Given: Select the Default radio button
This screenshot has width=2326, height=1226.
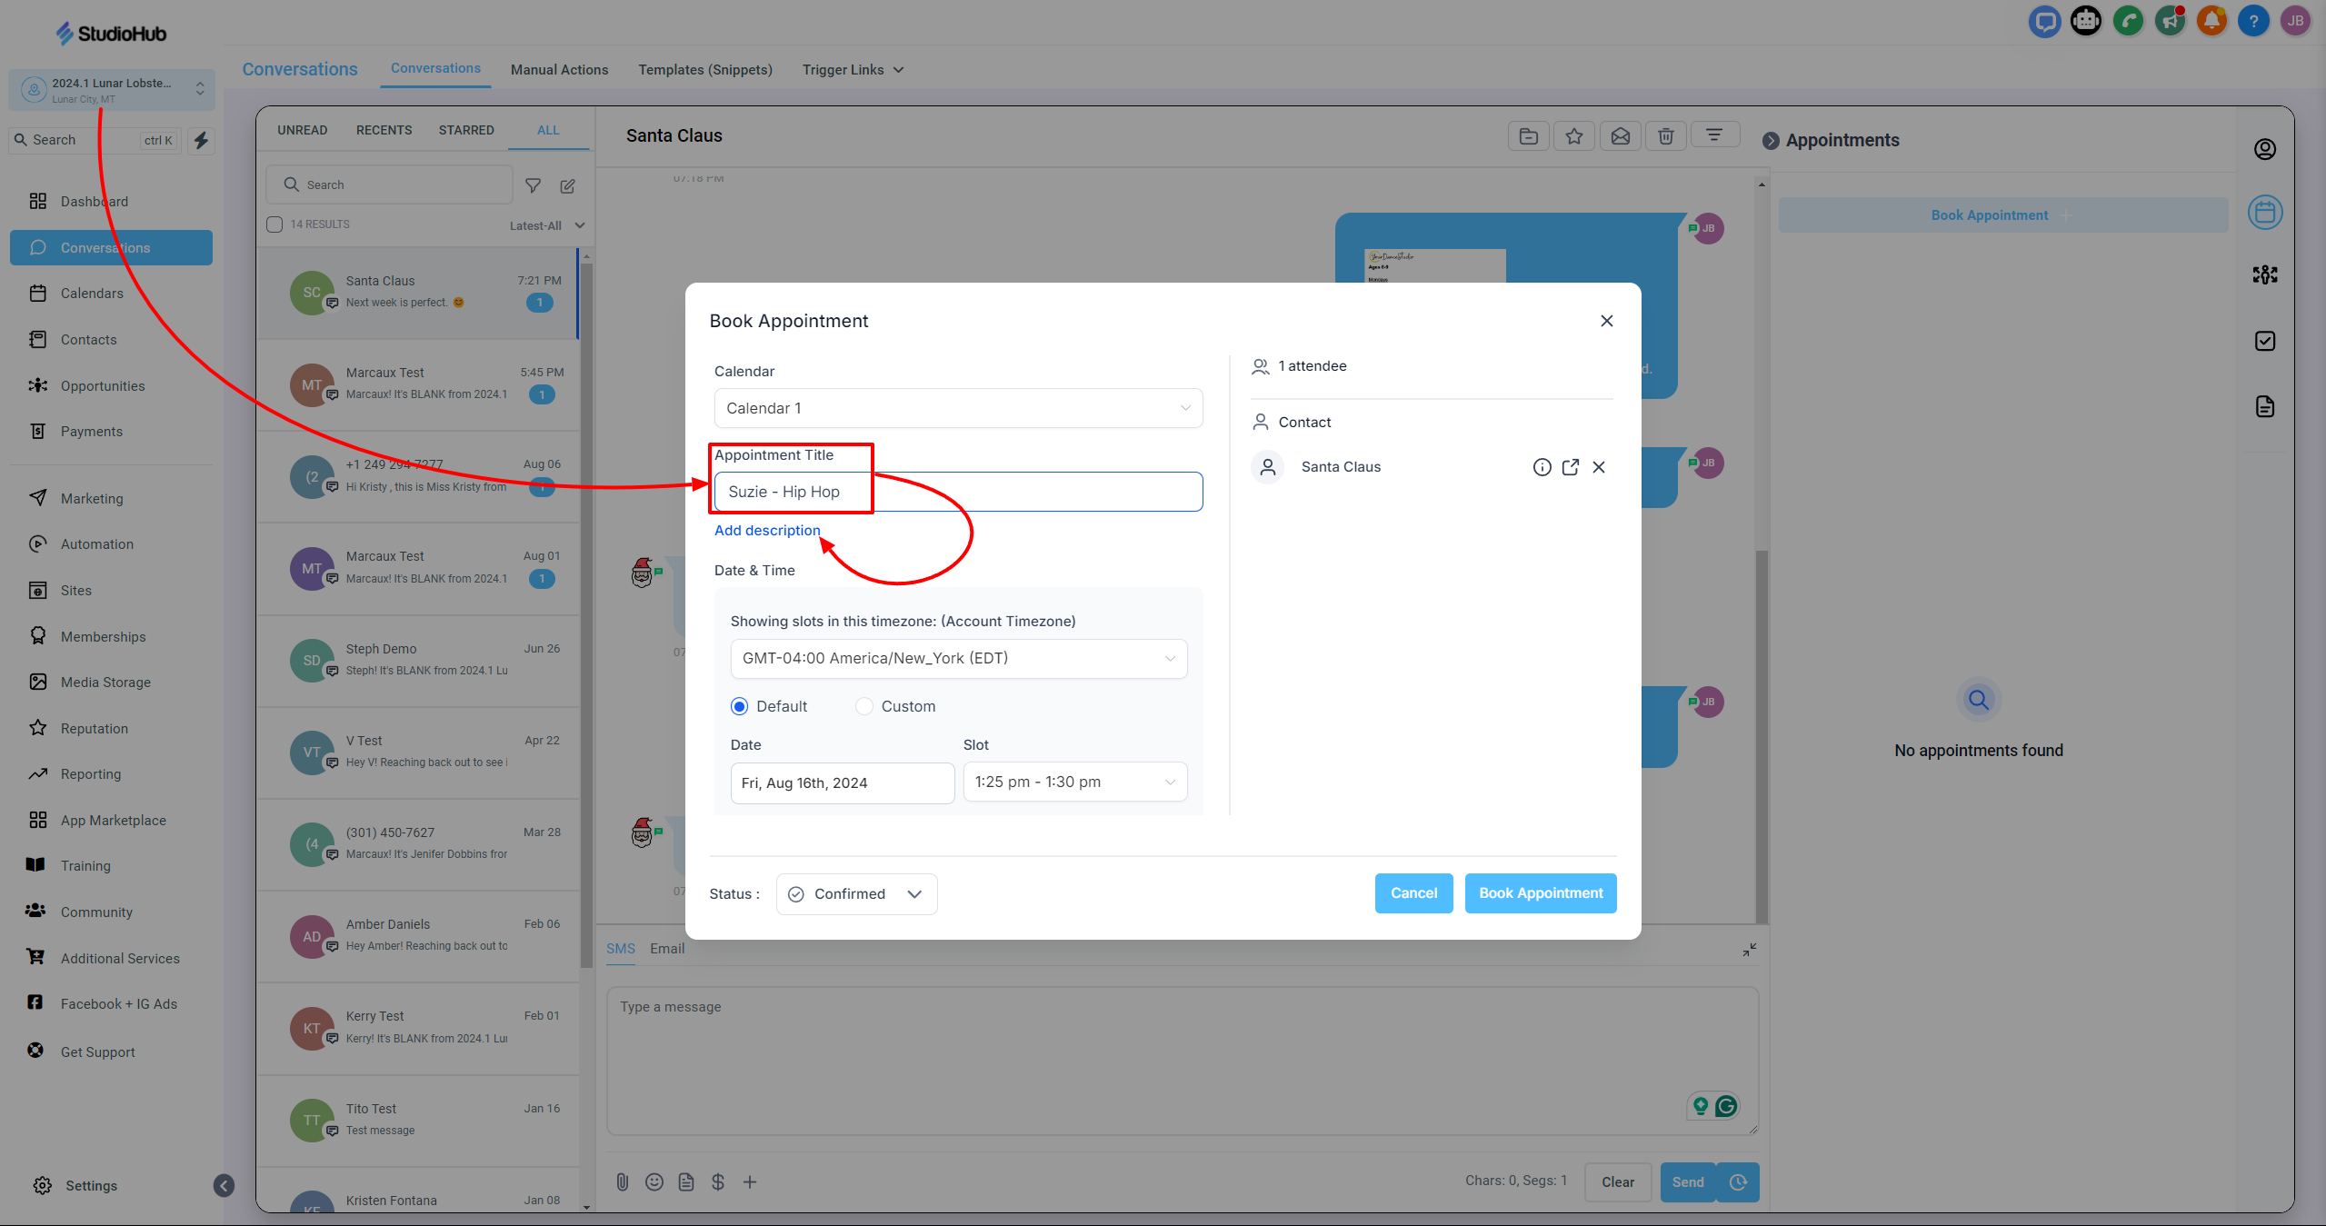Looking at the screenshot, I should [740, 706].
